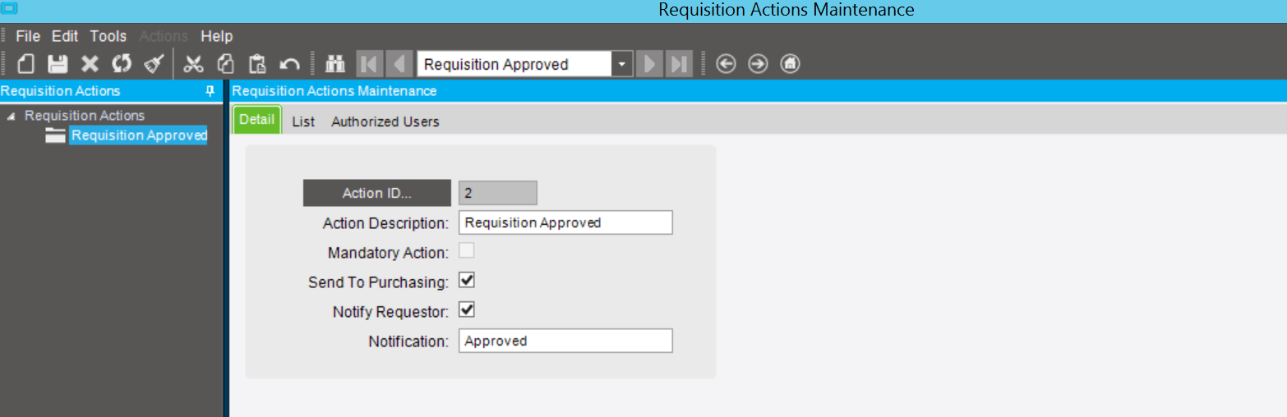Refresh the data with the circular arrows icon

(x=122, y=64)
